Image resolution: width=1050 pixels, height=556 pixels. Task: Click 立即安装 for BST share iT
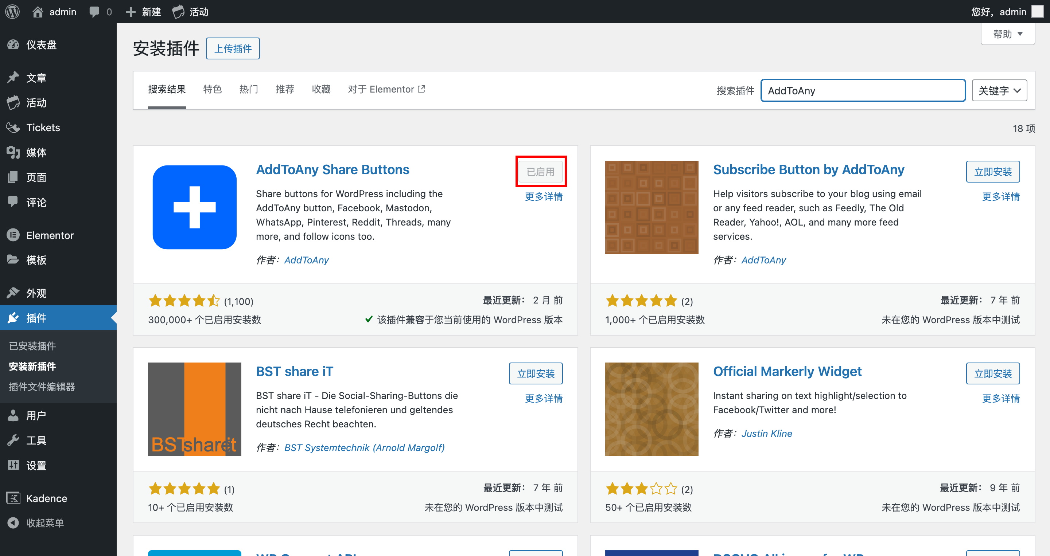tap(536, 373)
